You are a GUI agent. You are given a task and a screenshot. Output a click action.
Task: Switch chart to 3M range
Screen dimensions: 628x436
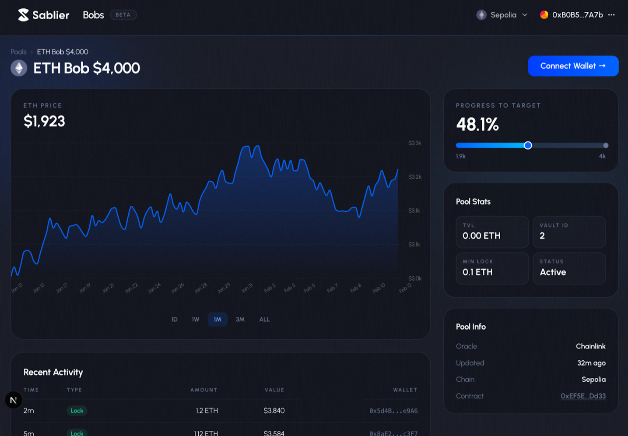click(x=240, y=320)
